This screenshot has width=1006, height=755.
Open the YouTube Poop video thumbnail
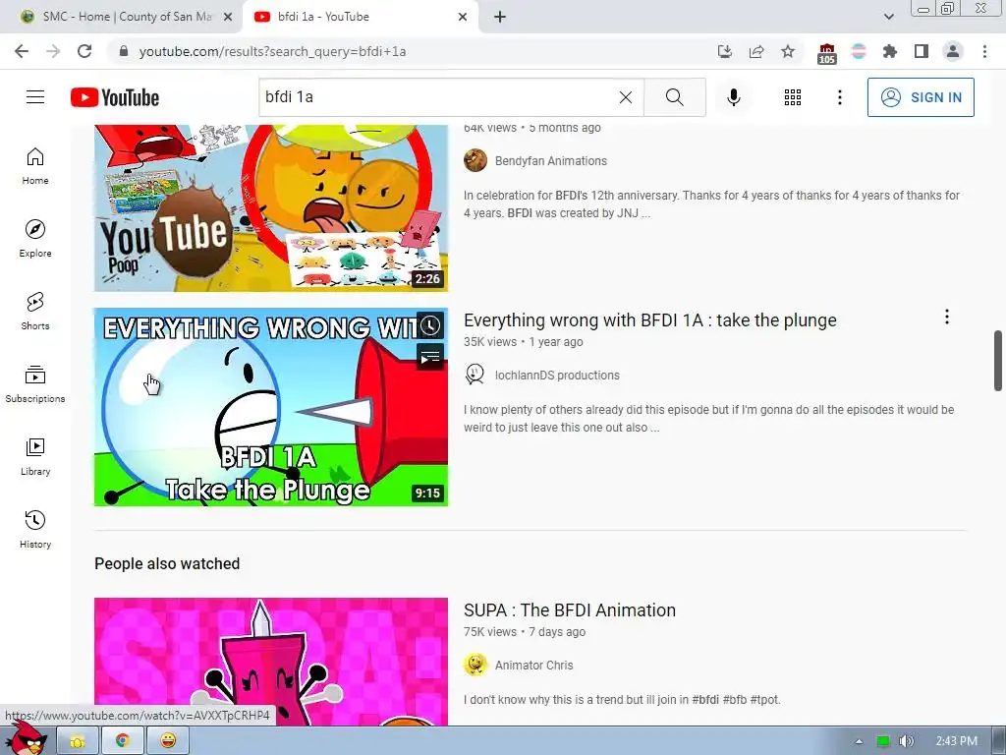[271, 208]
